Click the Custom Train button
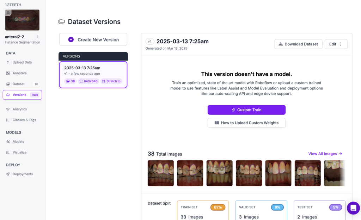This screenshot has height=220, width=361. pyautogui.click(x=246, y=110)
